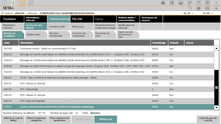221x124 pixels.
Task: Sort by Kilométrage column header
Action: (x=159, y=43)
